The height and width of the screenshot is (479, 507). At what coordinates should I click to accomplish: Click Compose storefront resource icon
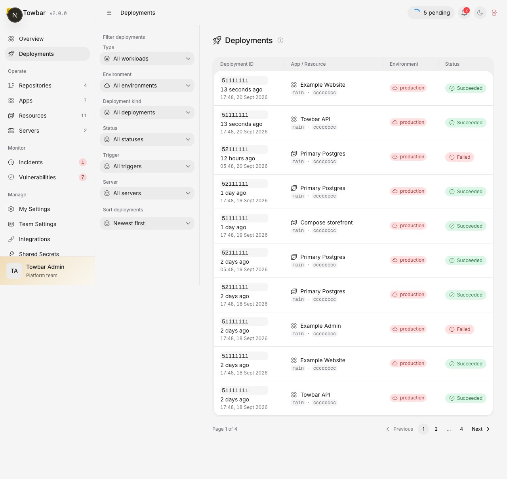(x=294, y=222)
